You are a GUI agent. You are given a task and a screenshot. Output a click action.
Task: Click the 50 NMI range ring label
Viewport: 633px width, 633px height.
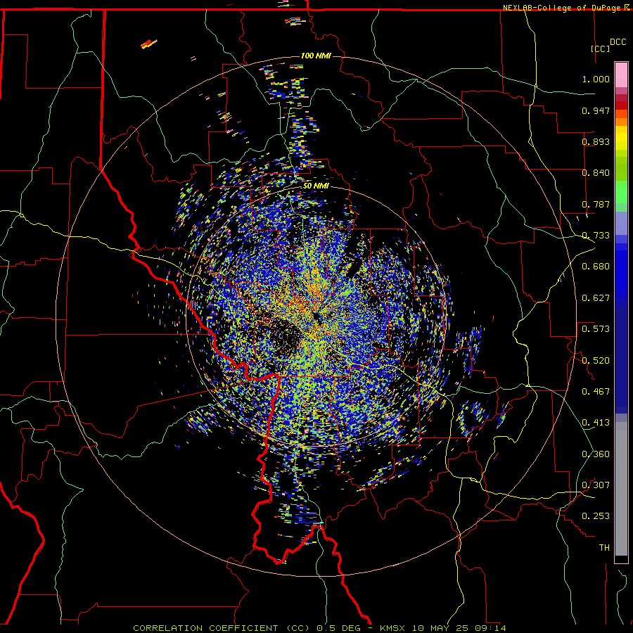316,186
